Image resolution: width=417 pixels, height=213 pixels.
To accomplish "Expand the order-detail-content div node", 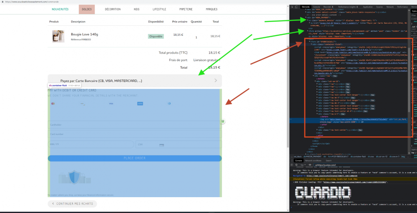I will [306, 12].
